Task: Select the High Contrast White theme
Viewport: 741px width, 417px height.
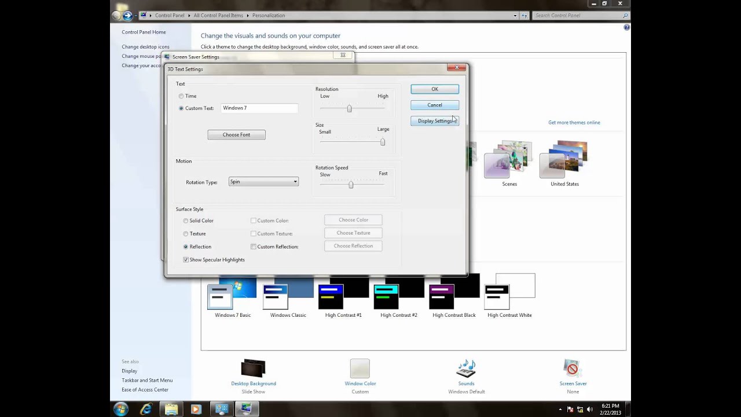Action: (509, 297)
